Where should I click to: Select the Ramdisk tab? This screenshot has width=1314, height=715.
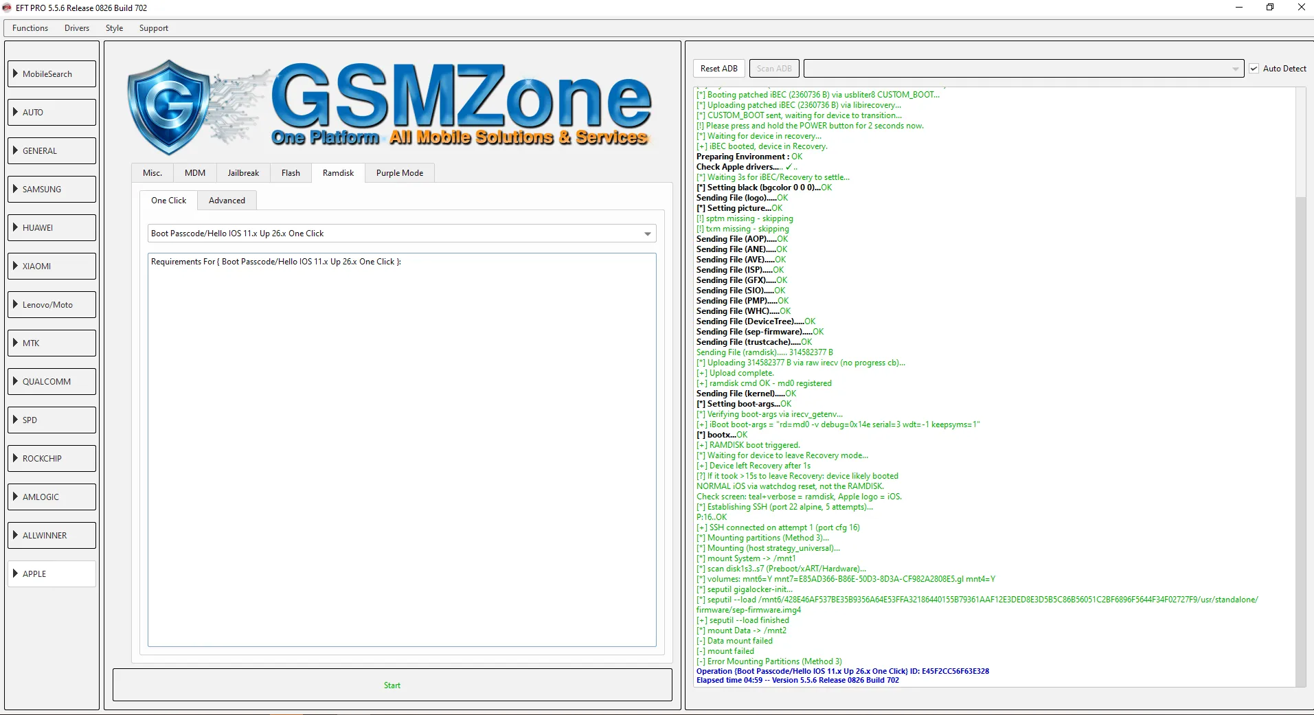(x=338, y=173)
